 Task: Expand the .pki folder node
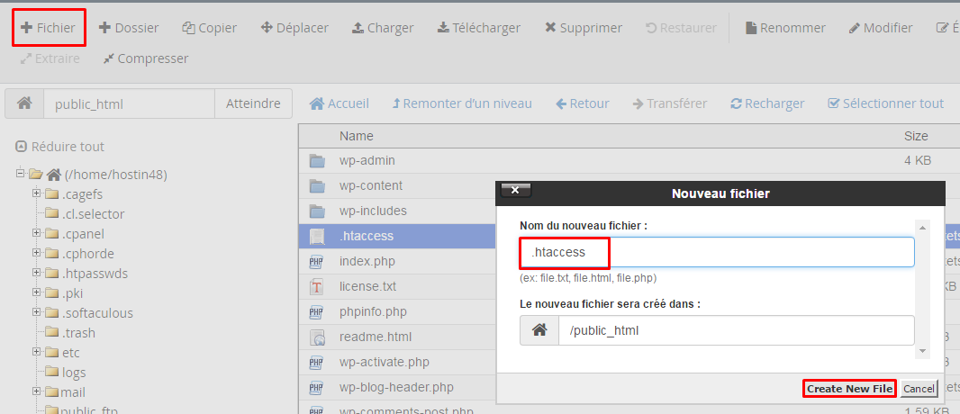pyautogui.click(x=37, y=292)
